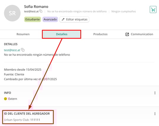
Task: Open Communication external link icon
Action: (x=127, y=34)
